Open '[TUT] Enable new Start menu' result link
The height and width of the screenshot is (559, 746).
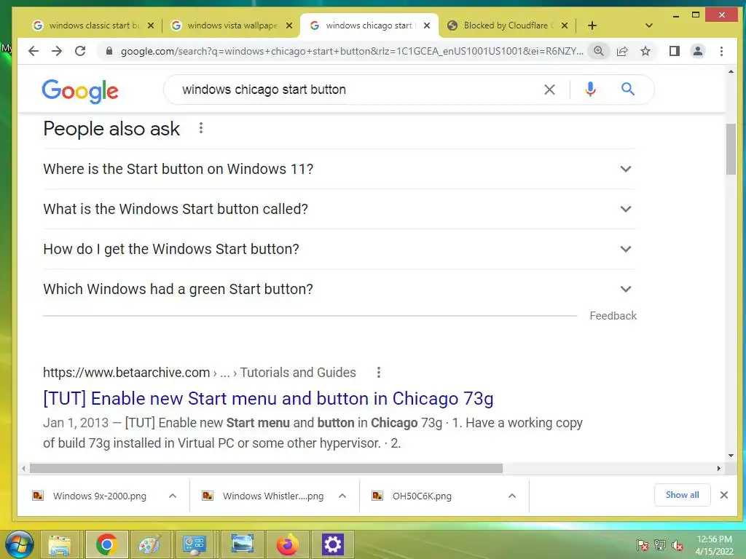[x=268, y=398]
